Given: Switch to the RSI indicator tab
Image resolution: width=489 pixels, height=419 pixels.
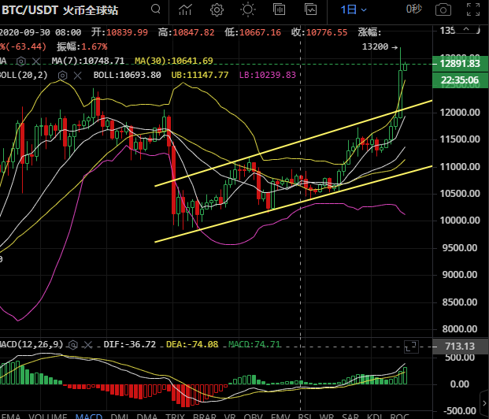Looking at the screenshot, I should tap(305, 416).
